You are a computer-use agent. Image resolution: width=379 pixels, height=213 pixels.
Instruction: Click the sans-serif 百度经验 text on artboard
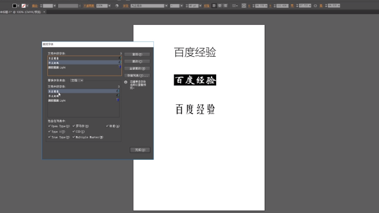coord(195,53)
